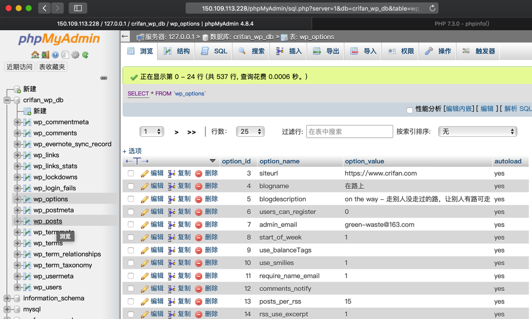This screenshot has height=319, width=532.
Task: Click the browser sidebar toggle icon
Action: tap(78, 8)
